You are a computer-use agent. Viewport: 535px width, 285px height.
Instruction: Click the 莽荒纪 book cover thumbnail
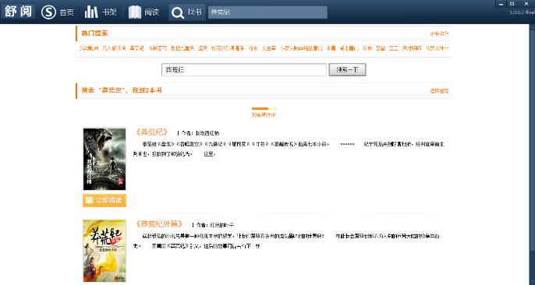click(105, 159)
